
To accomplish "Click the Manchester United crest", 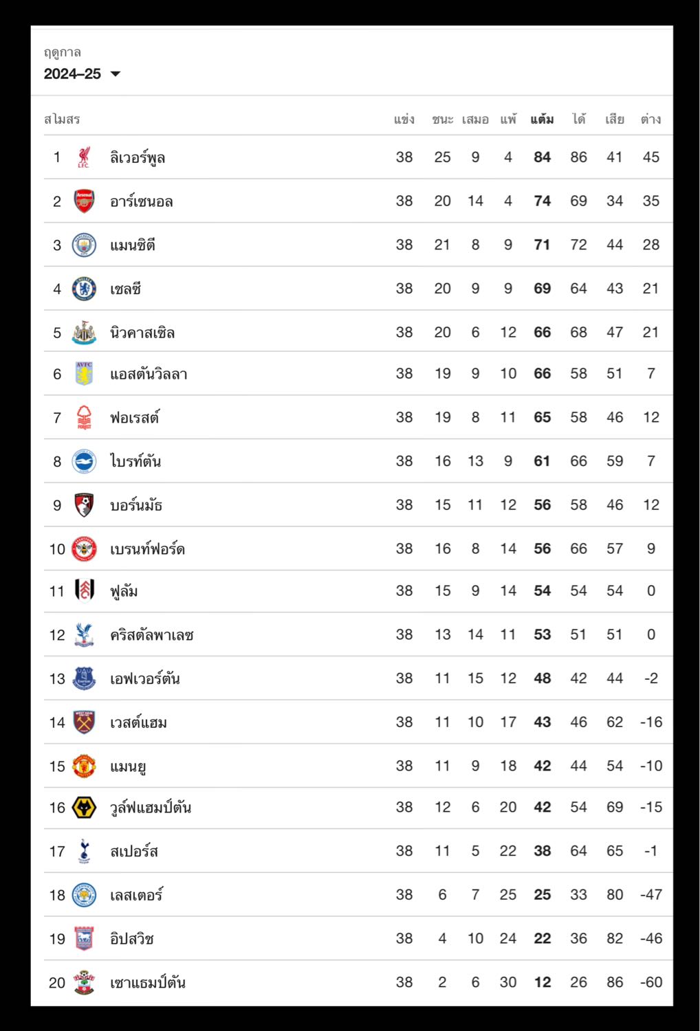I will pos(84,766).
